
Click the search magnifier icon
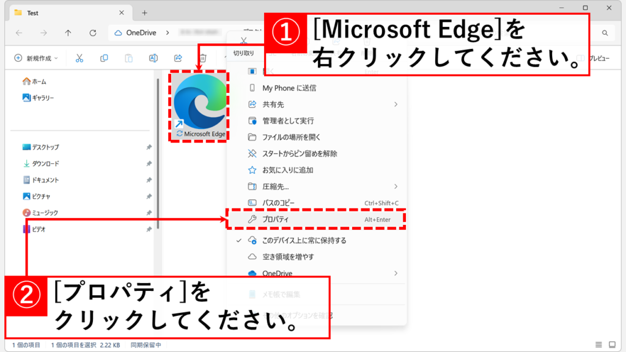(605, 33)
